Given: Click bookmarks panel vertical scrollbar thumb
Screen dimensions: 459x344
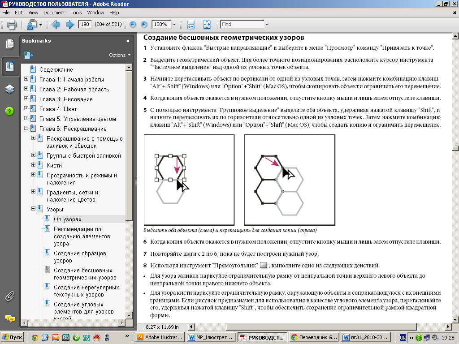Looking at the screenshot, I should (x=129, y=146).
